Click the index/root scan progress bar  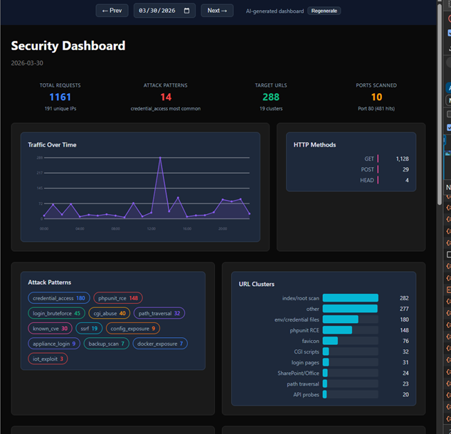pos(350,298)
